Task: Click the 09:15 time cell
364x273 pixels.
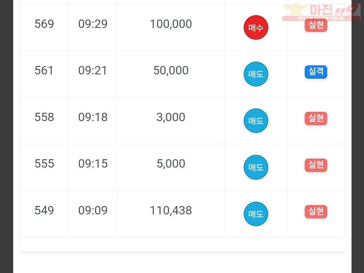Action: point(93,164)
